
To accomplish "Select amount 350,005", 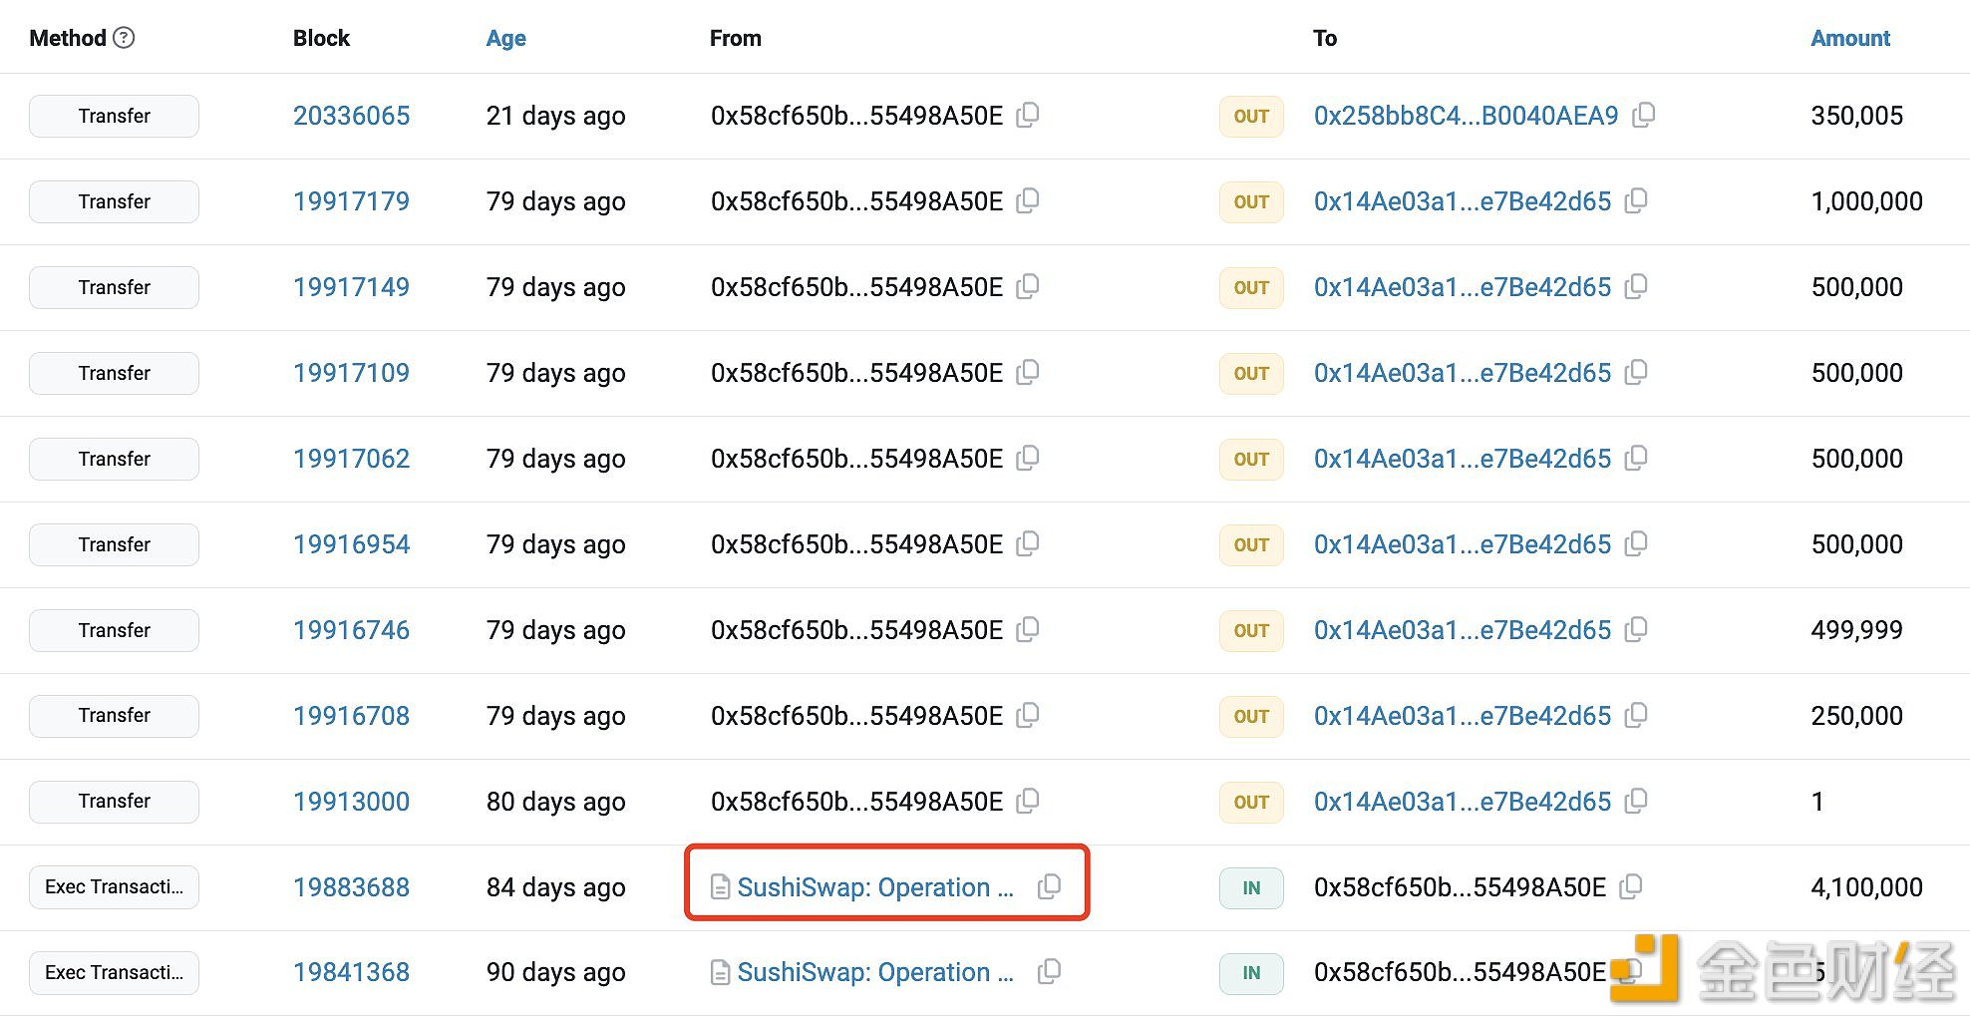I will (1856, 116).
